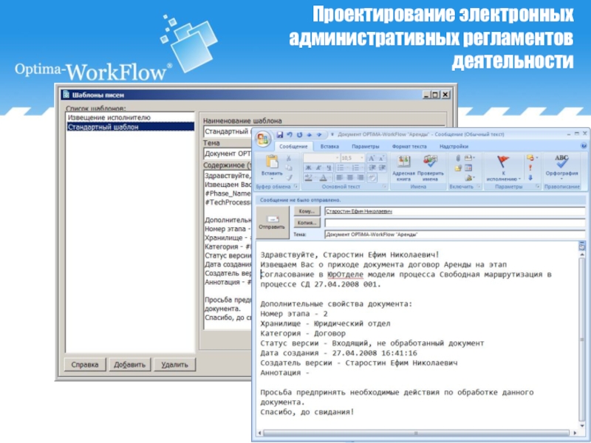
Task: Select Стандартный шаблон in the template list
Action: [x=130, y=127]
